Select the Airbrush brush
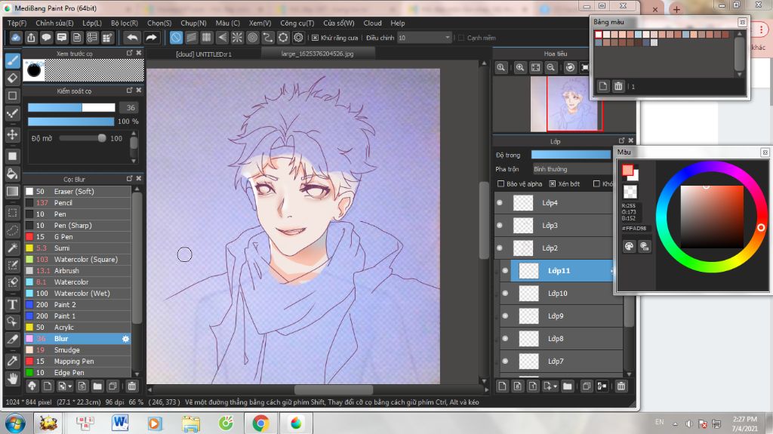773x434 pixels. pos(78,271)
